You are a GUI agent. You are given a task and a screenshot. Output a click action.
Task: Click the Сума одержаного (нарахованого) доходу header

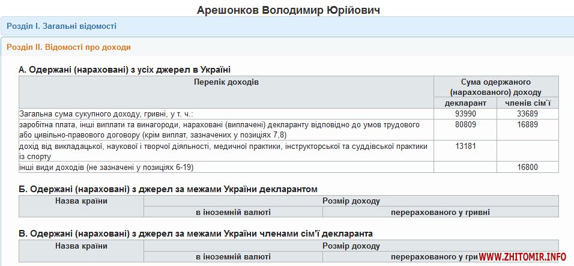point(496,86)
